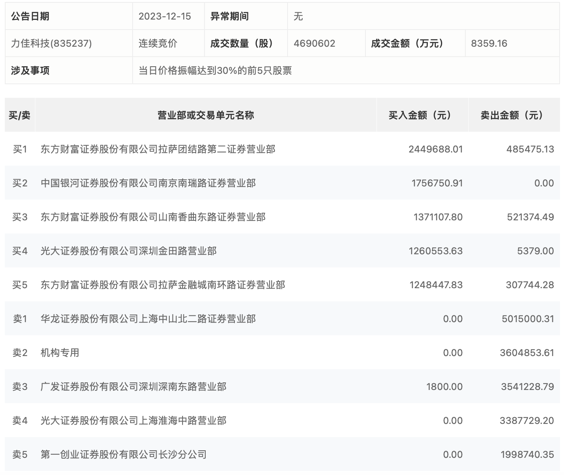Select the 买2 row label
564x475 pixels.
[20, 183]
